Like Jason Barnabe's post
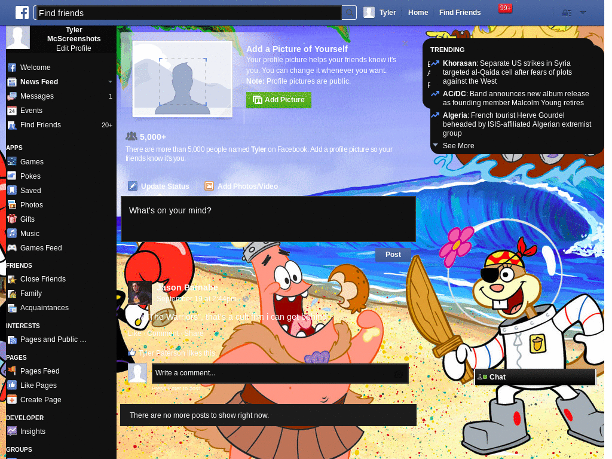 [134, 333]
